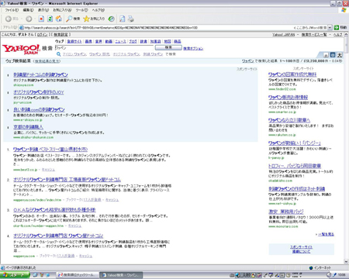Open the お気に入り(A) menu
Viewport: 349px width, 279px height.
62,10
